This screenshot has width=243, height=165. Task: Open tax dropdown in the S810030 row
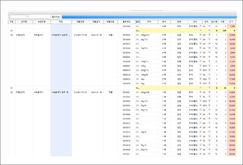point(200,48)
